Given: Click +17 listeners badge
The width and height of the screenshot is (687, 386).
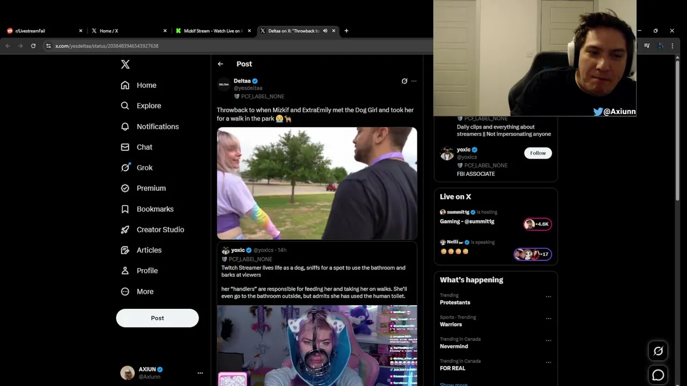Looking at the screenshot, I should pyautogui.click(x=533, y=254).
